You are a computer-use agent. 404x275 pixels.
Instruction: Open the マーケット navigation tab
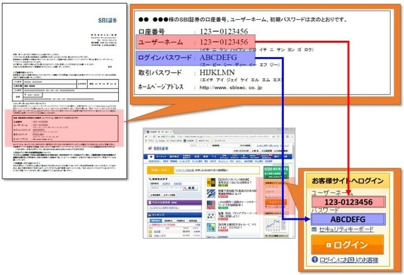[161, 157]
